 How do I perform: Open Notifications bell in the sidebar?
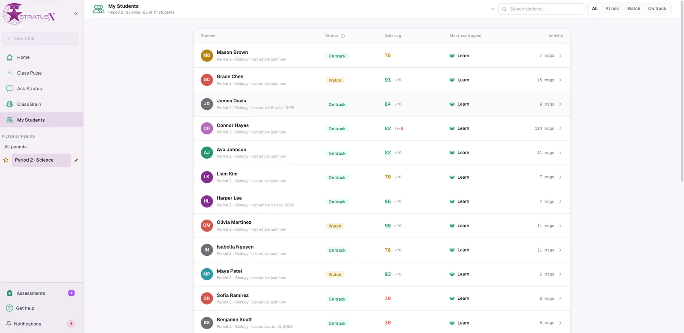[9, 324]
